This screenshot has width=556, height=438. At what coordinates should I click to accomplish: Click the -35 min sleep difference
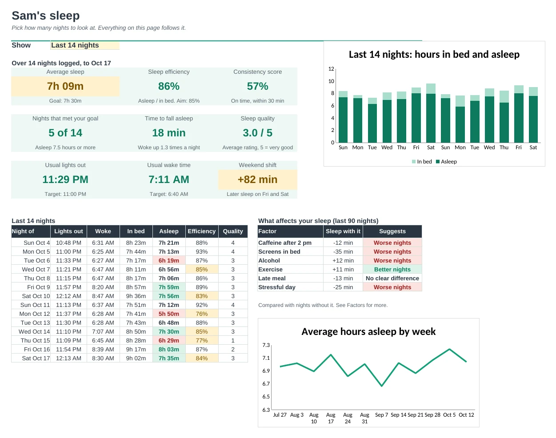(343, 252)
